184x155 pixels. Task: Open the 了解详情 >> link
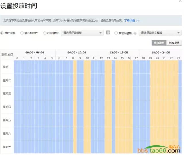(132, 20)
